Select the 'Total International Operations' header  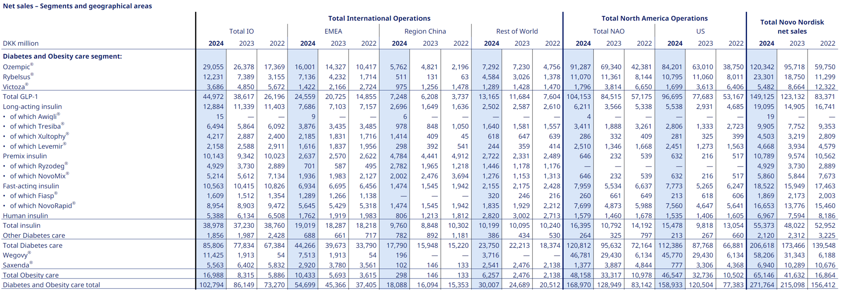pos(379,18)
